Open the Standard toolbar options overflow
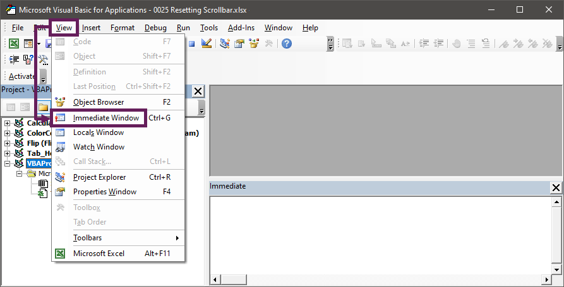This screenshot has width=564, height=287. coord(330,44)
